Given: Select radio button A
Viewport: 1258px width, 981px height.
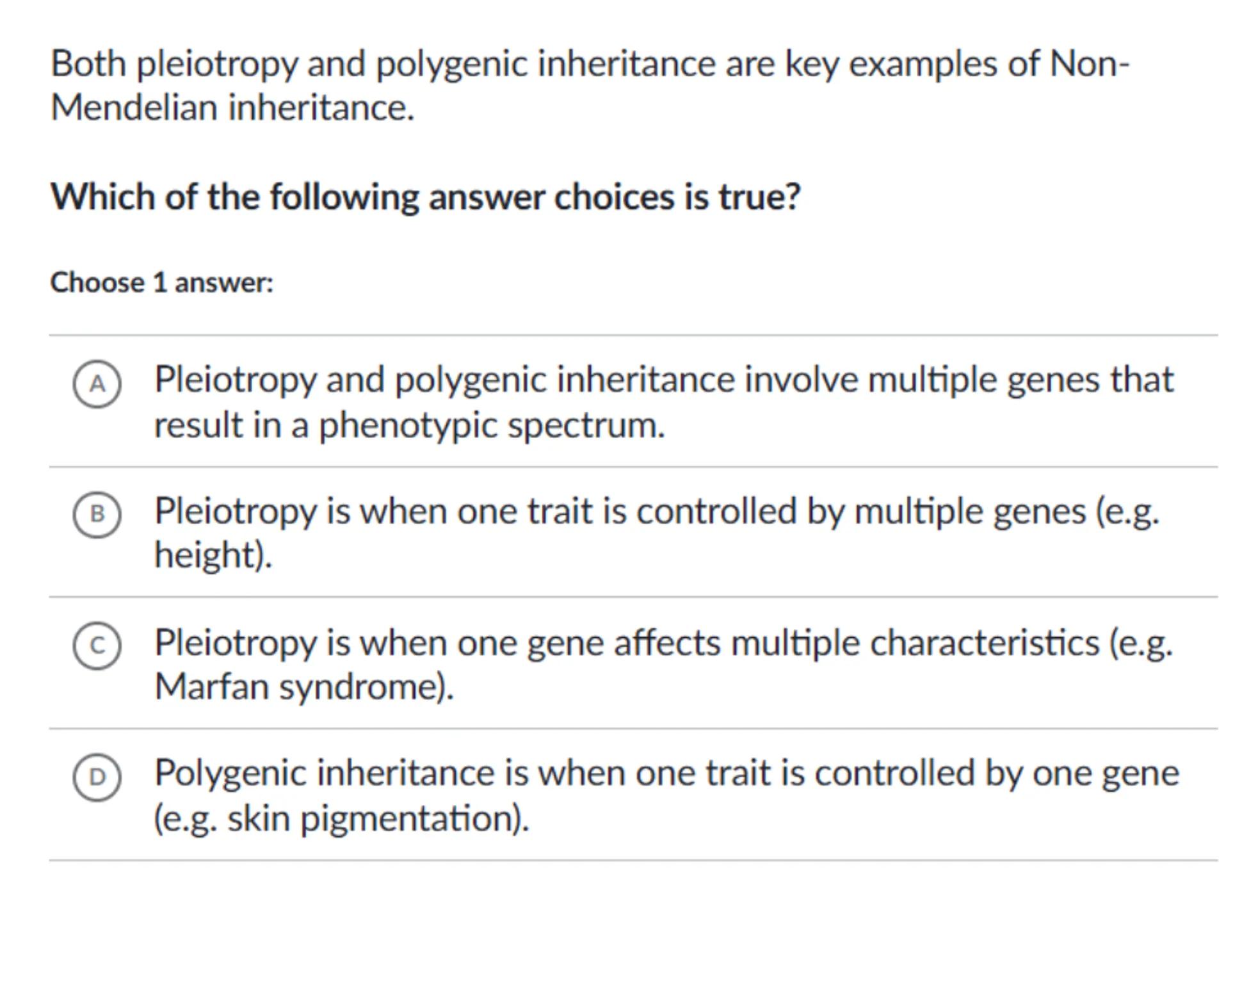Looking at the screenshot, I should [97, 384].
